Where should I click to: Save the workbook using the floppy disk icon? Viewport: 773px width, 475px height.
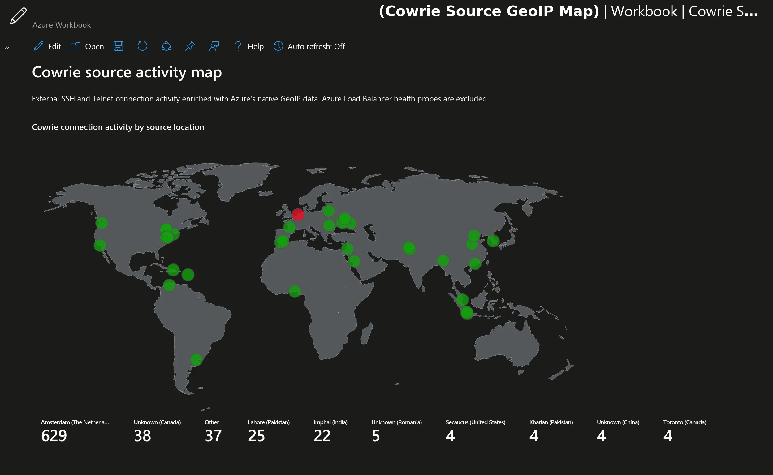[x=118, y=46]
